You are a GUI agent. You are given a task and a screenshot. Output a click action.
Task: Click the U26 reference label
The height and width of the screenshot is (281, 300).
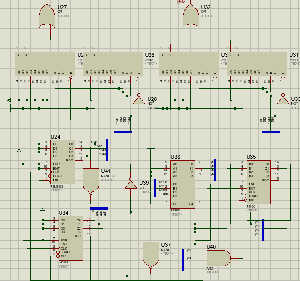click(150, 55)
